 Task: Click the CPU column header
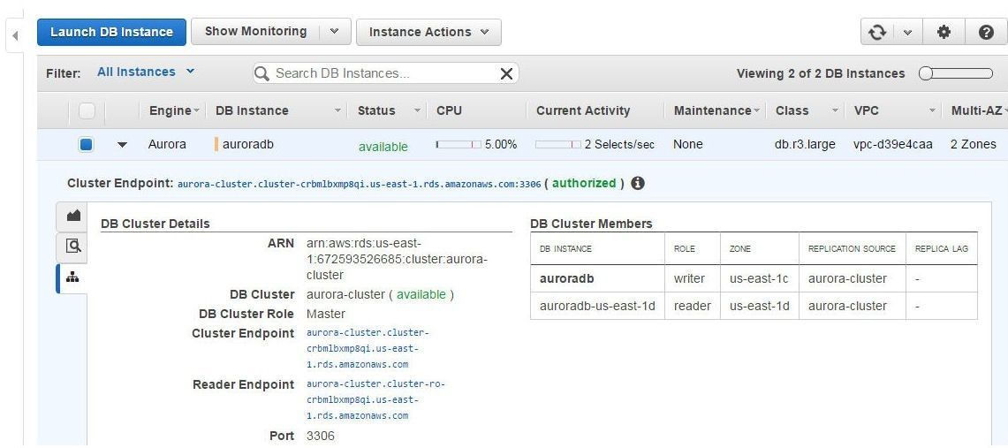[449, 111]
